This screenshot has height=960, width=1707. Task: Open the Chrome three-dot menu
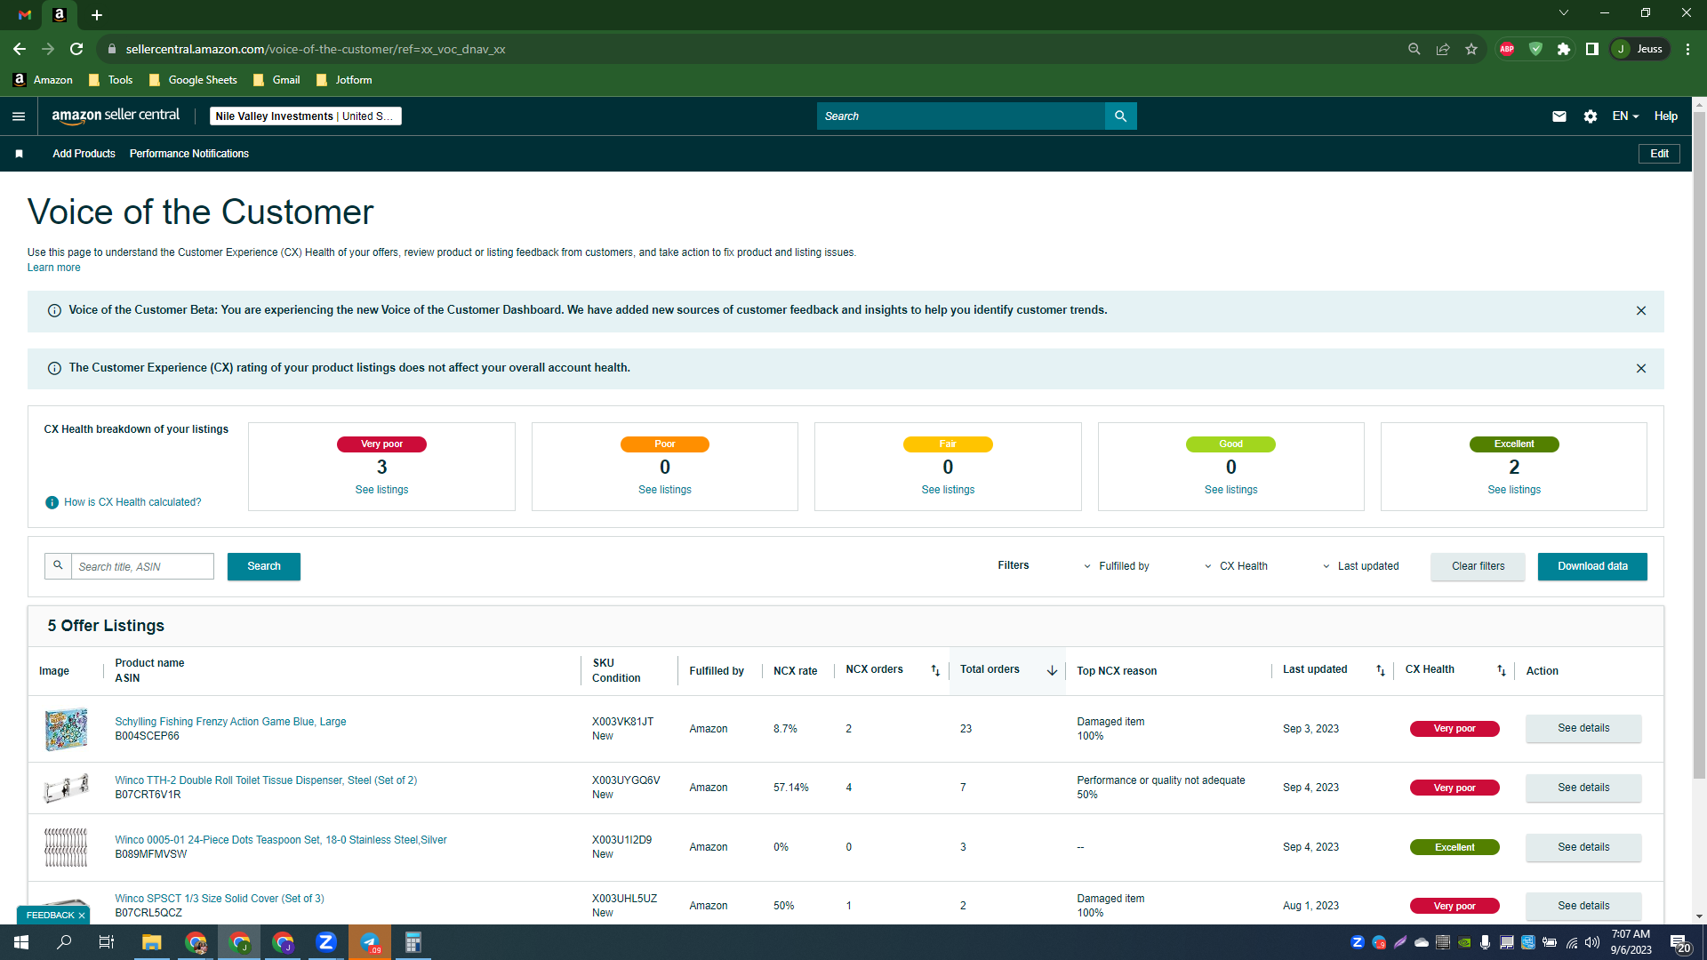(1687, 49)
